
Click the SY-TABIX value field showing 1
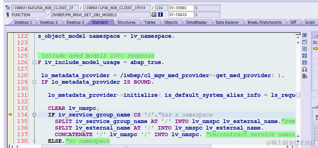click(x=207, y=15)
